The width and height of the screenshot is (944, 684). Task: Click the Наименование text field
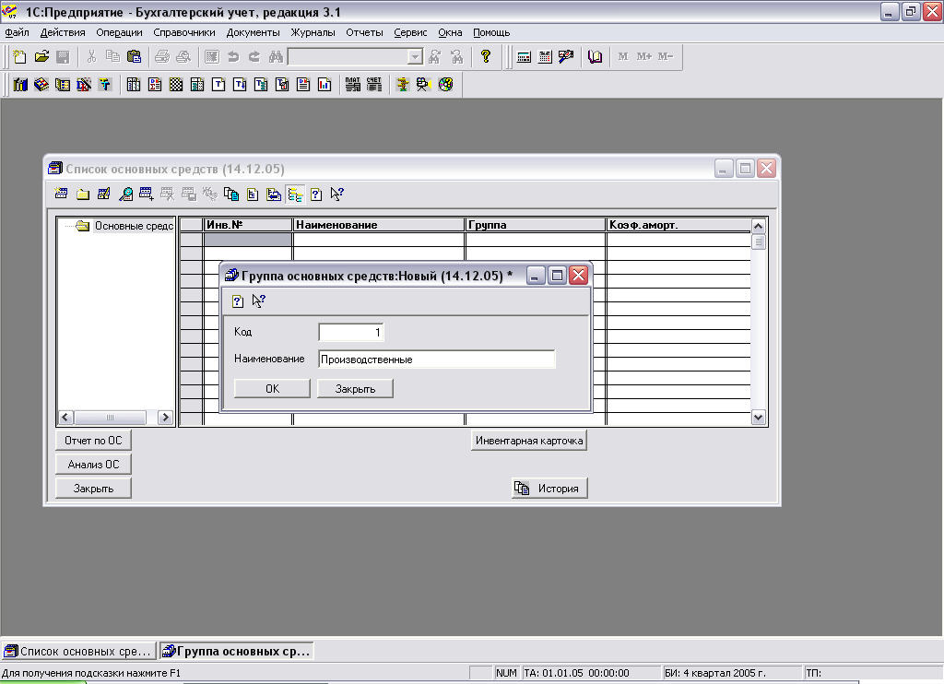coord(436,360)
